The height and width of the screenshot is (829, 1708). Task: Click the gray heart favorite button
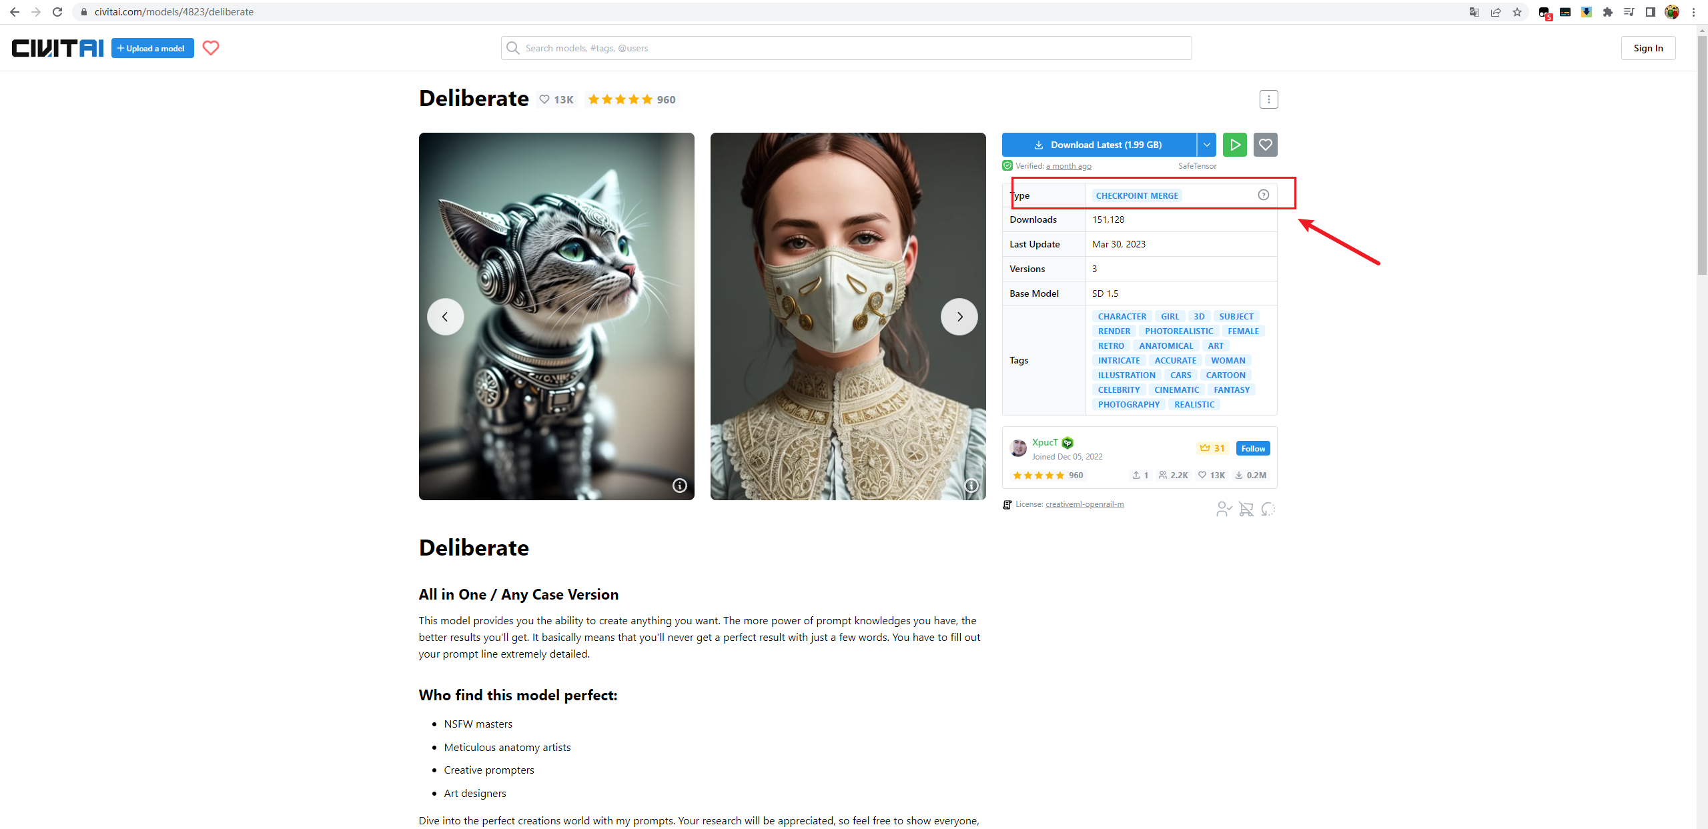point(1265,145)
